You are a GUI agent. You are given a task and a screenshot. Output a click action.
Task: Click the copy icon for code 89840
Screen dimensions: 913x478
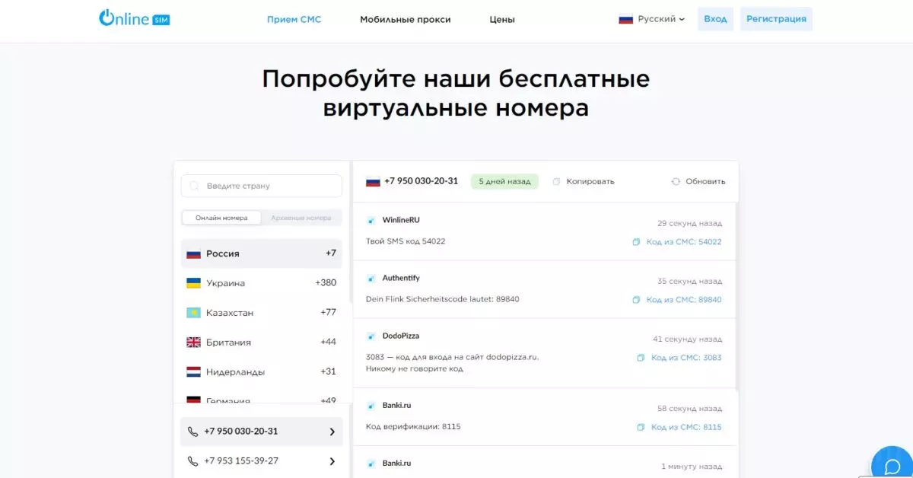(636, 300)
